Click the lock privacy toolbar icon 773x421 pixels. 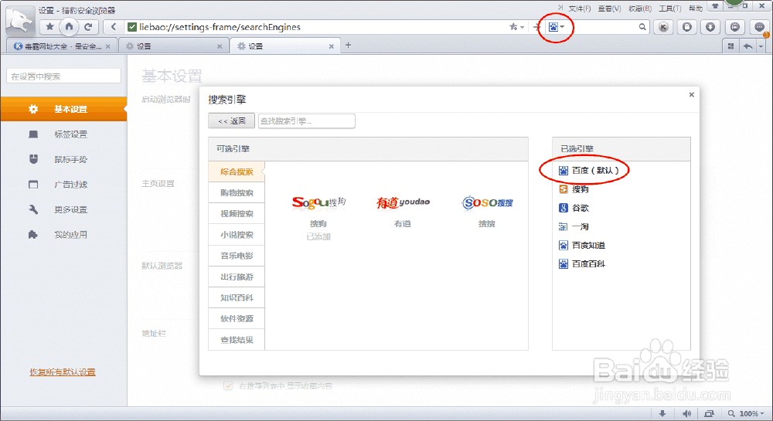pos(687,27)
